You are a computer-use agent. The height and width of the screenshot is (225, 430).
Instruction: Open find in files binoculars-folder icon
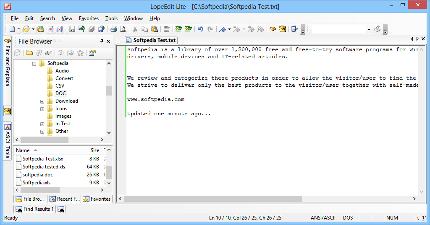[x=283, y=29]
